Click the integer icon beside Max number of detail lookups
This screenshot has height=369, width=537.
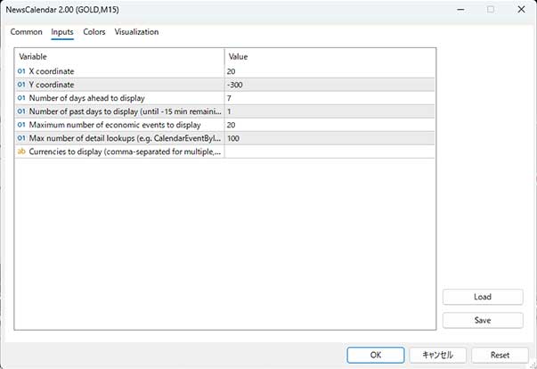click(21, 138)
